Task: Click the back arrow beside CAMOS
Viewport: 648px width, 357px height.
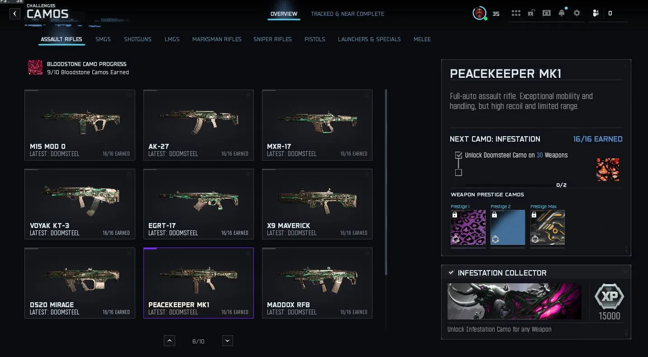Action: 15,14
